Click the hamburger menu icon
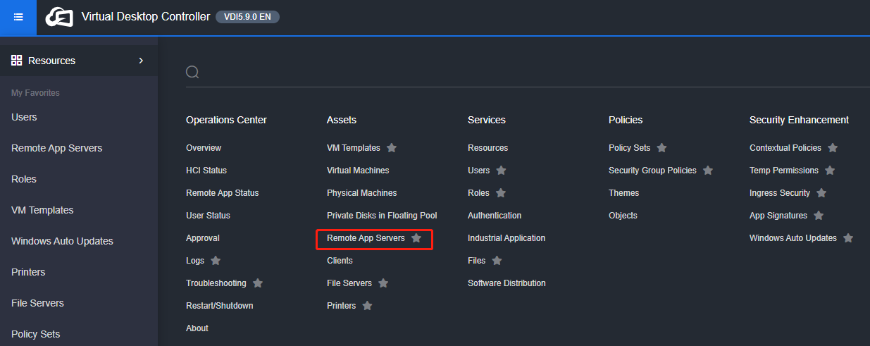870x346 pixels. point(18,17)
